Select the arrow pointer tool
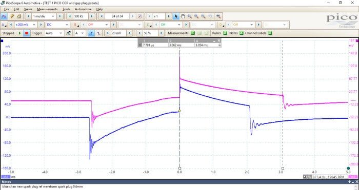Viewport: 359px width, 190px height. (x=176, y=16)
